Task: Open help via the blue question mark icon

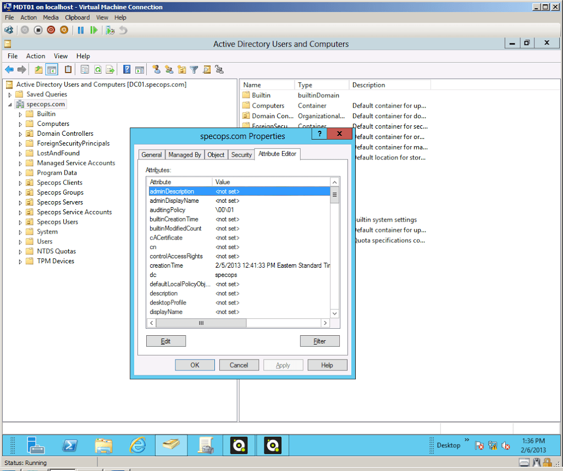Action: pos(127,69)
